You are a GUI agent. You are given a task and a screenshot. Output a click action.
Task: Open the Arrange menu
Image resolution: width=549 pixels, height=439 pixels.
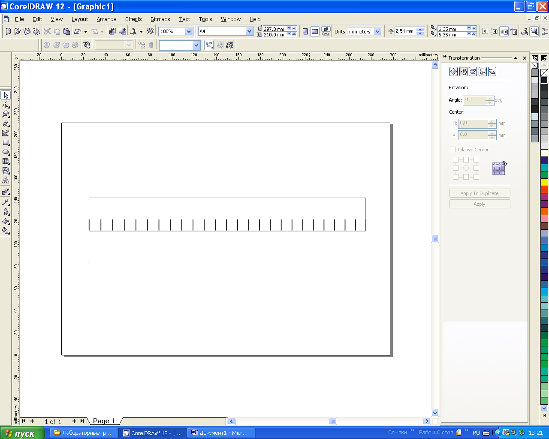(106, 19)
